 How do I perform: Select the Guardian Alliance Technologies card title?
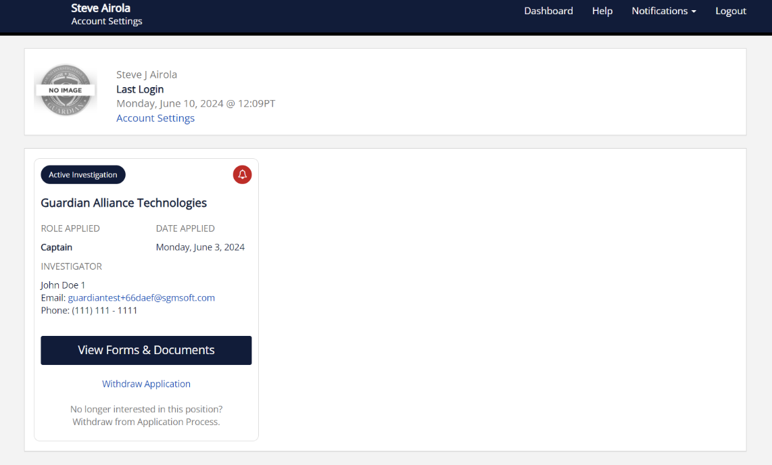(124, 202)
